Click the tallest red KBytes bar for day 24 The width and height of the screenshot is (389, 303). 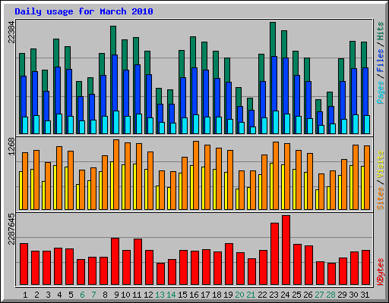pos(286,250)
